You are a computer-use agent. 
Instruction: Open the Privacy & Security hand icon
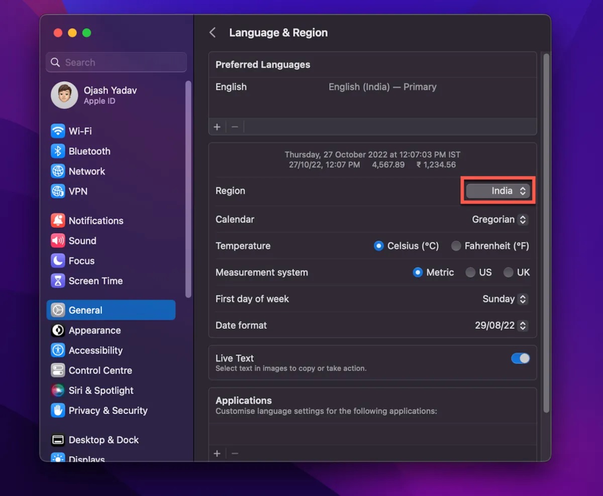click(58, 411)
